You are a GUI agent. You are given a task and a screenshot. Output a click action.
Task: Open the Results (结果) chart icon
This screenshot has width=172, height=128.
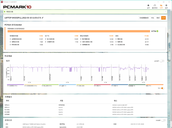point(161,6)
